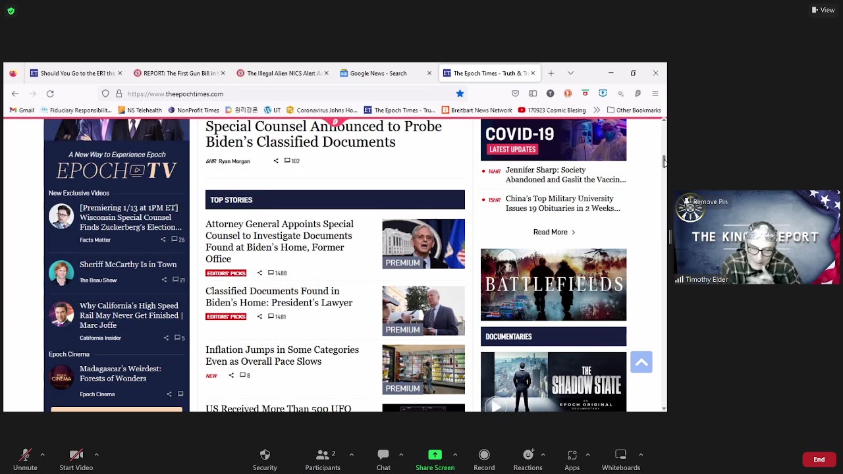Click the Merrick Garland premium thumbnail
The width and height of the screenshot is (843, 474).
click(423, 244)
